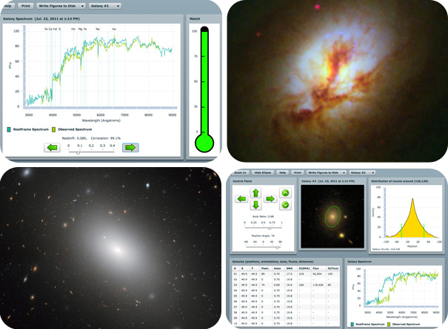Open the Write Figures to Disk dropdown in the top-left window
448x329 pixels.
(61, 6)
